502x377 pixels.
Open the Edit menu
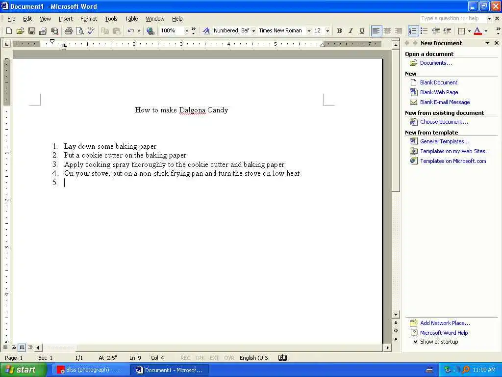pos(27,19)
